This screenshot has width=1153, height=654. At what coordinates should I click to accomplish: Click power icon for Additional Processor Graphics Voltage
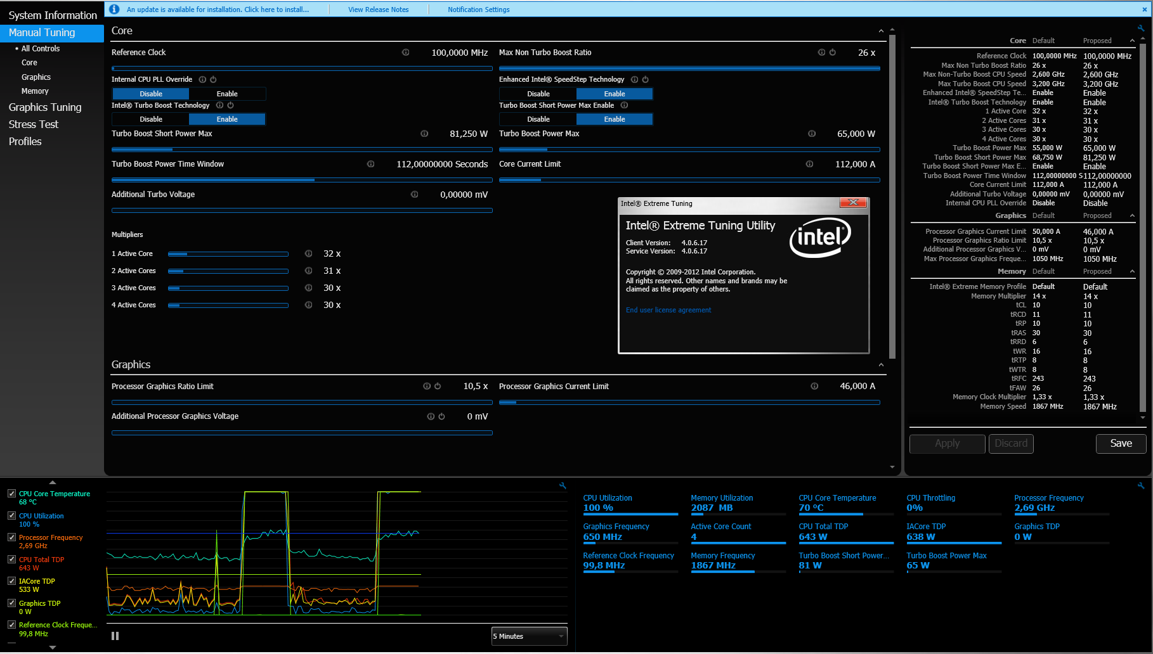point(441,416)
